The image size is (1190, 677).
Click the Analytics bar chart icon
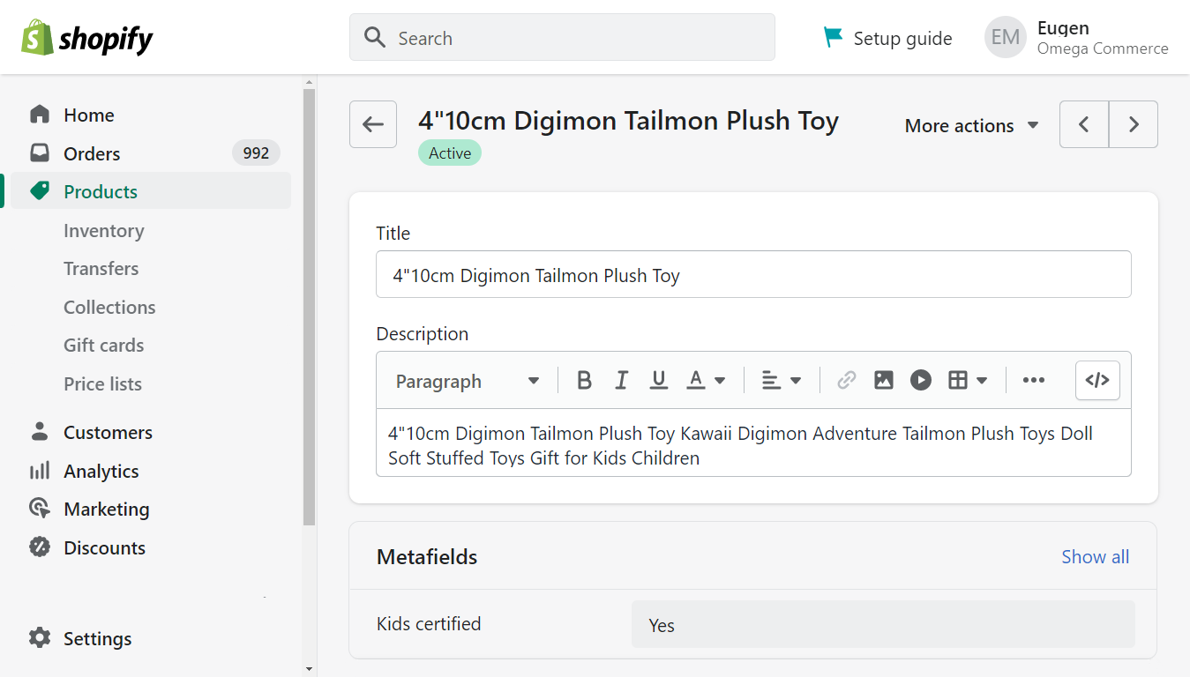click(x=40, y=471)
